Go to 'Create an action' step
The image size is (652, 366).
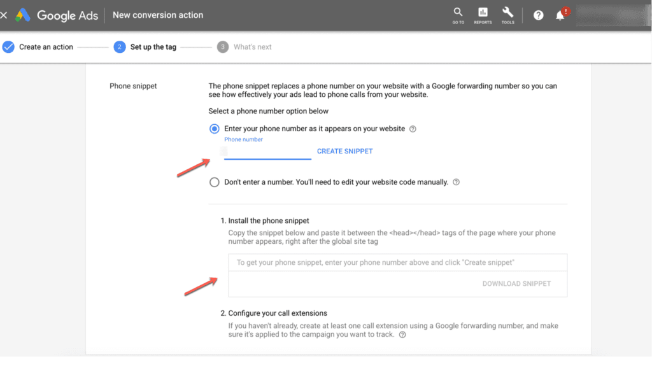(46, 47)
